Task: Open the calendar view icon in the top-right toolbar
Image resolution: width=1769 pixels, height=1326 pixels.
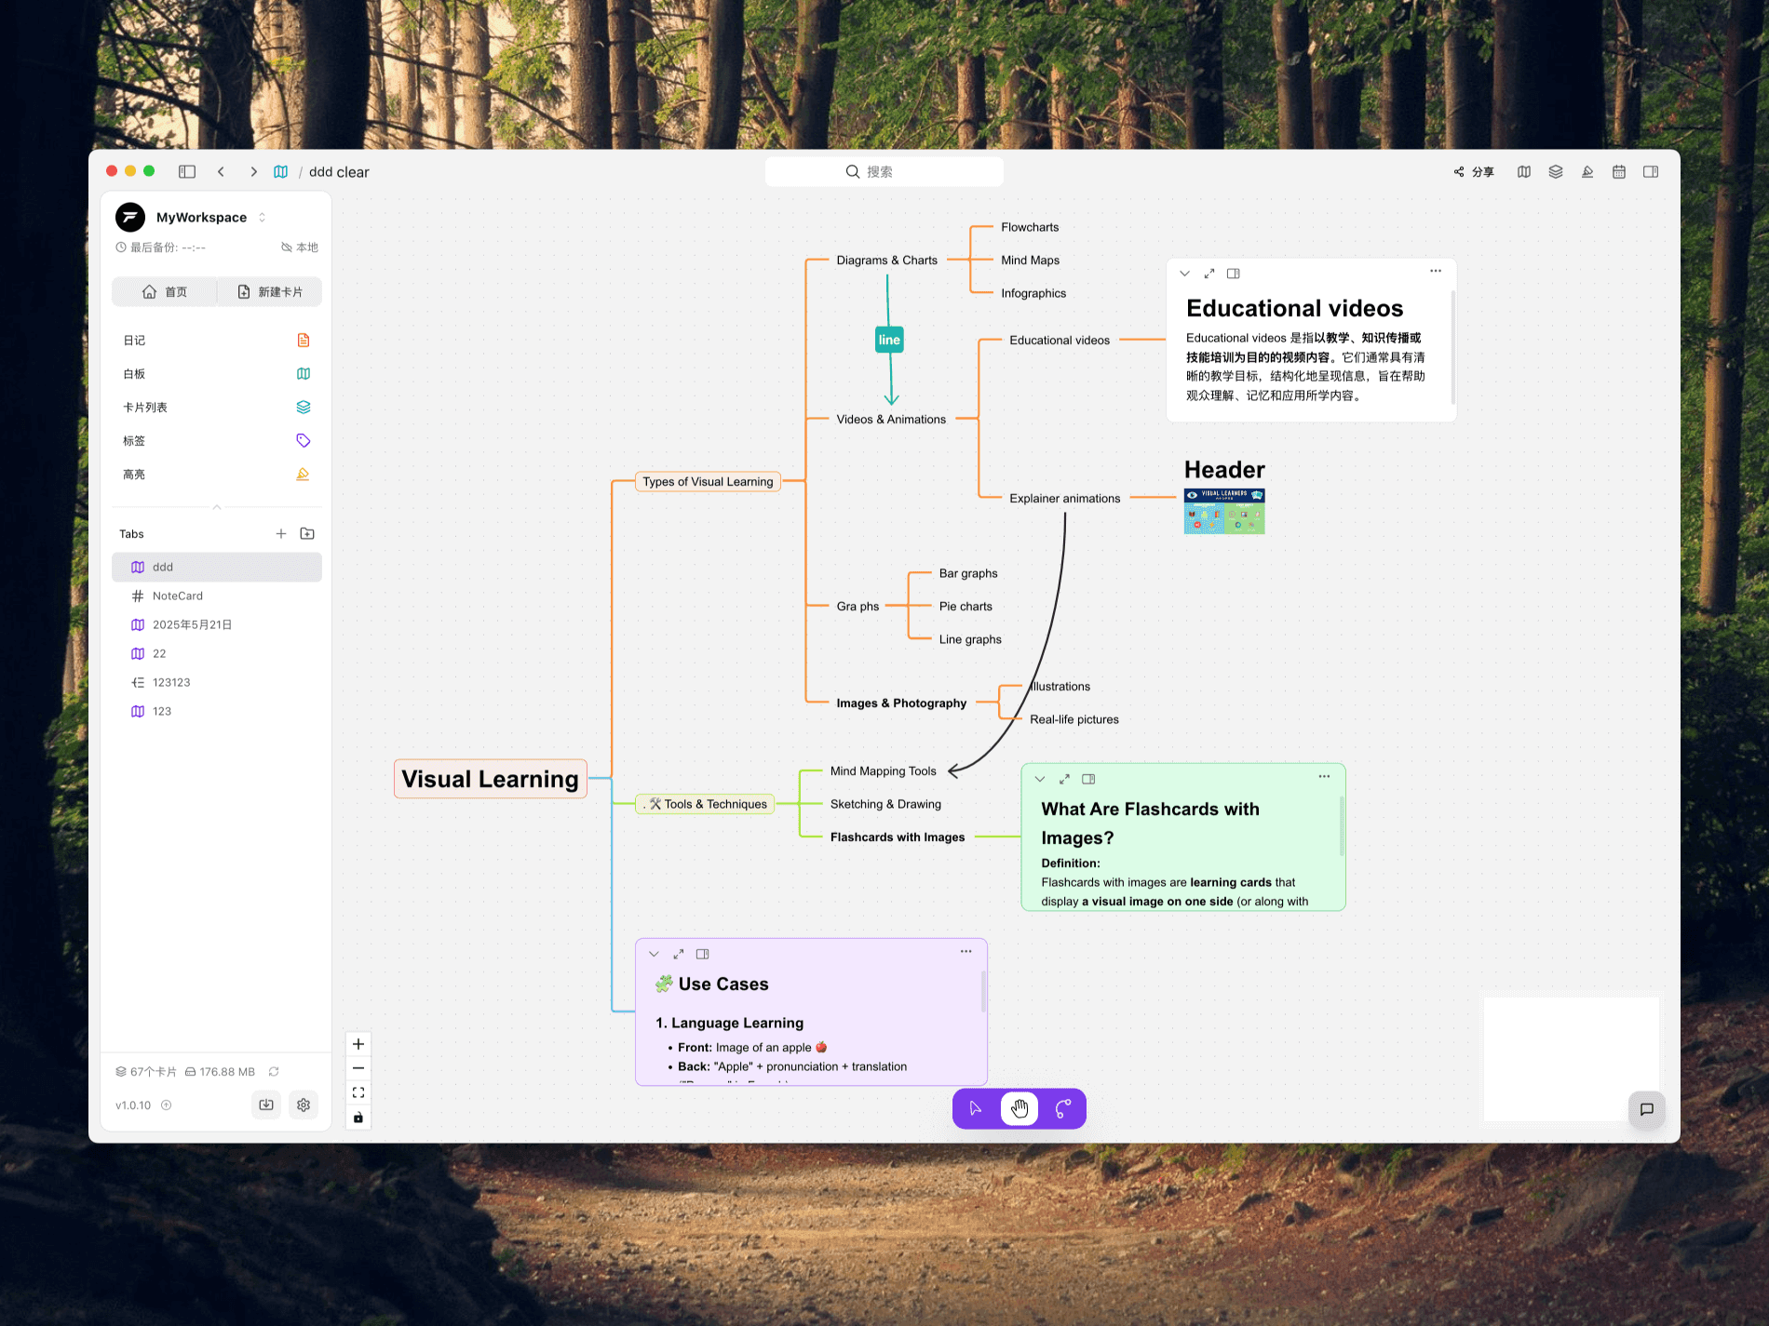Action: (x=1619, y=171)
